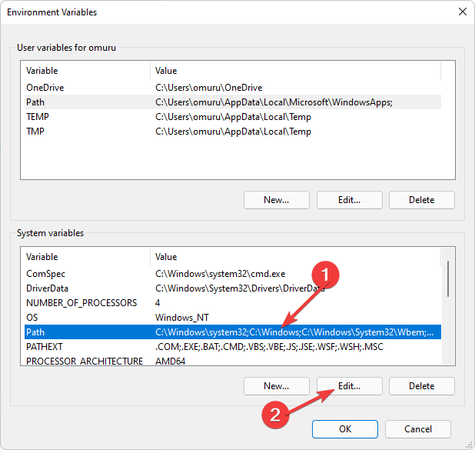Image resolution: width=475 pixels, height=450 pixels.
Task: Select the TMP user variable
Action: [233, 132]
